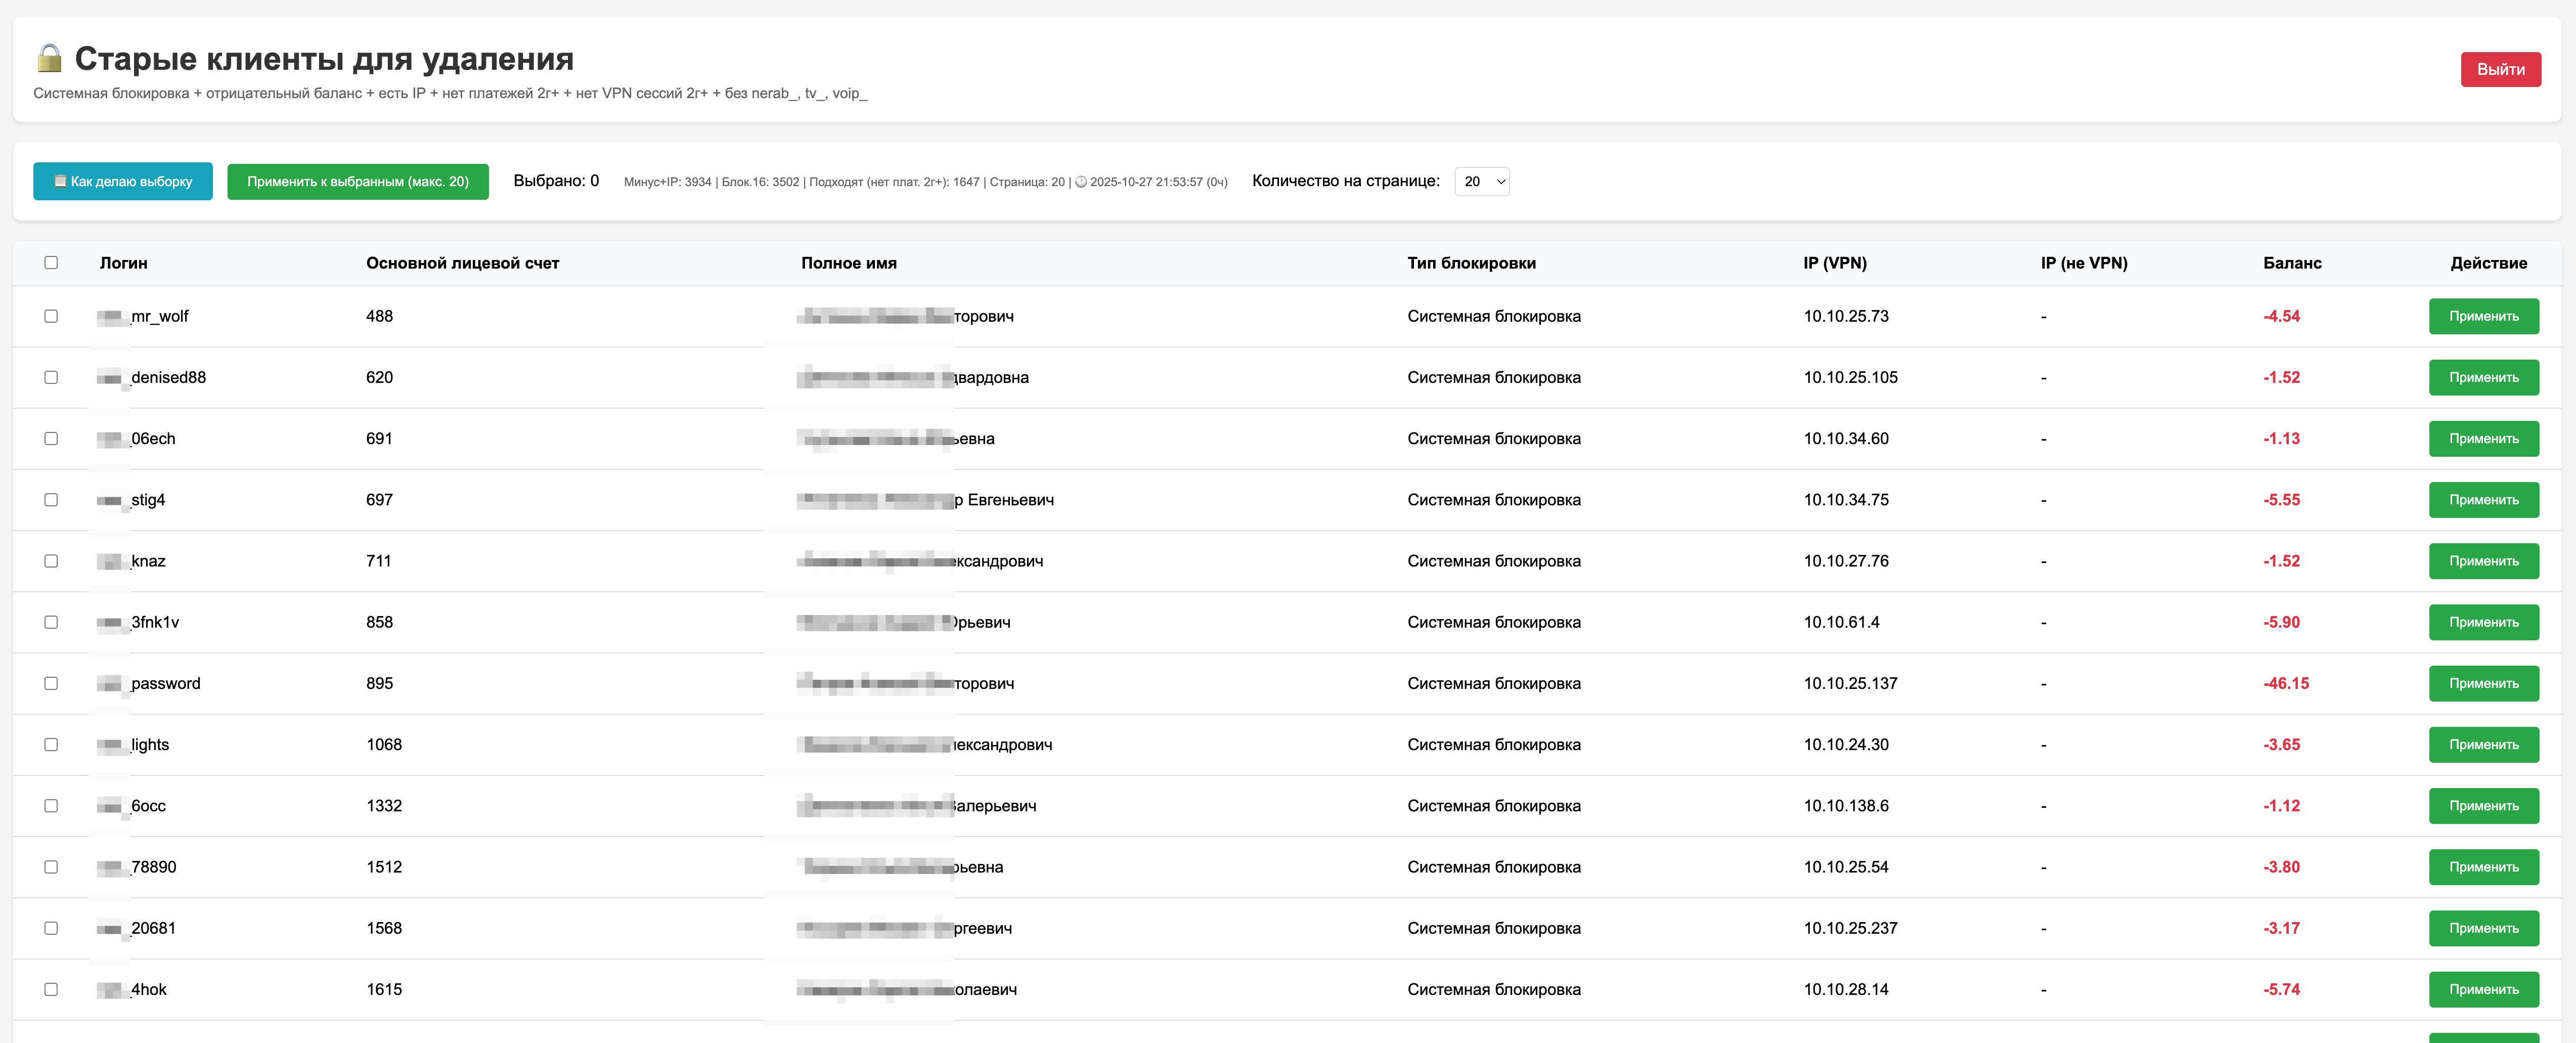2576x1043 pixels.
Task: Click account number 488
Action: (x=379, y=316)
